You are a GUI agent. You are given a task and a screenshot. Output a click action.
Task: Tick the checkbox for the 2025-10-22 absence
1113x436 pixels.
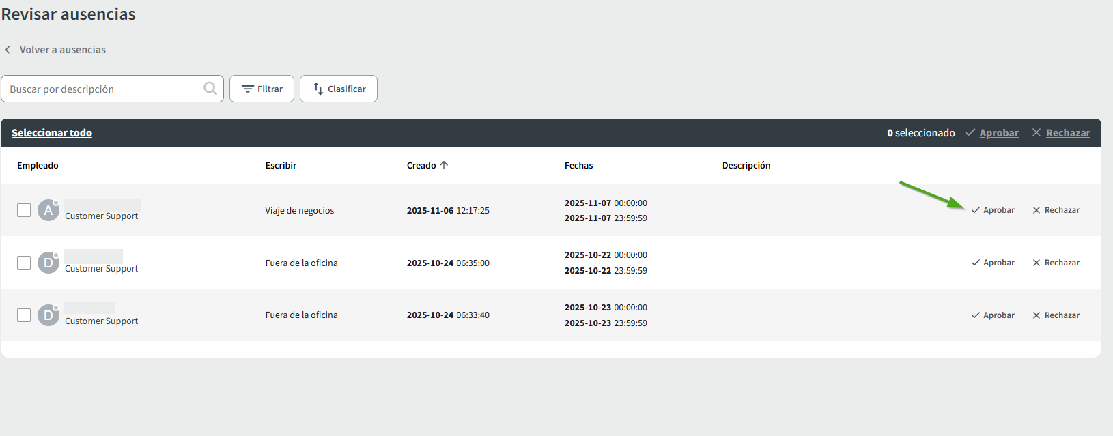[x=24, y=263]
